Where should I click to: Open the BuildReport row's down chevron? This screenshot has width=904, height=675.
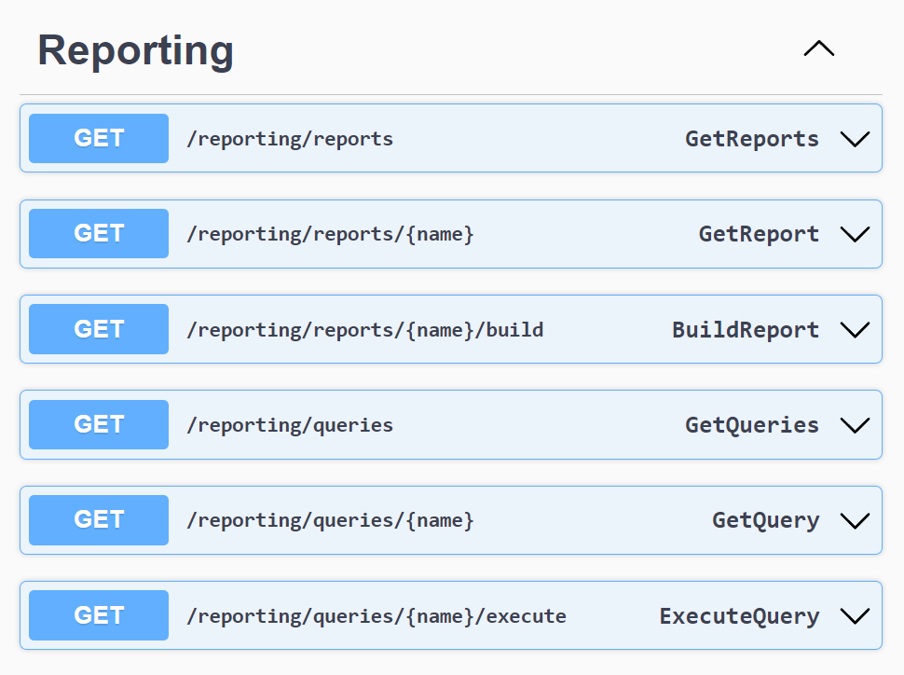coord(854,330)
